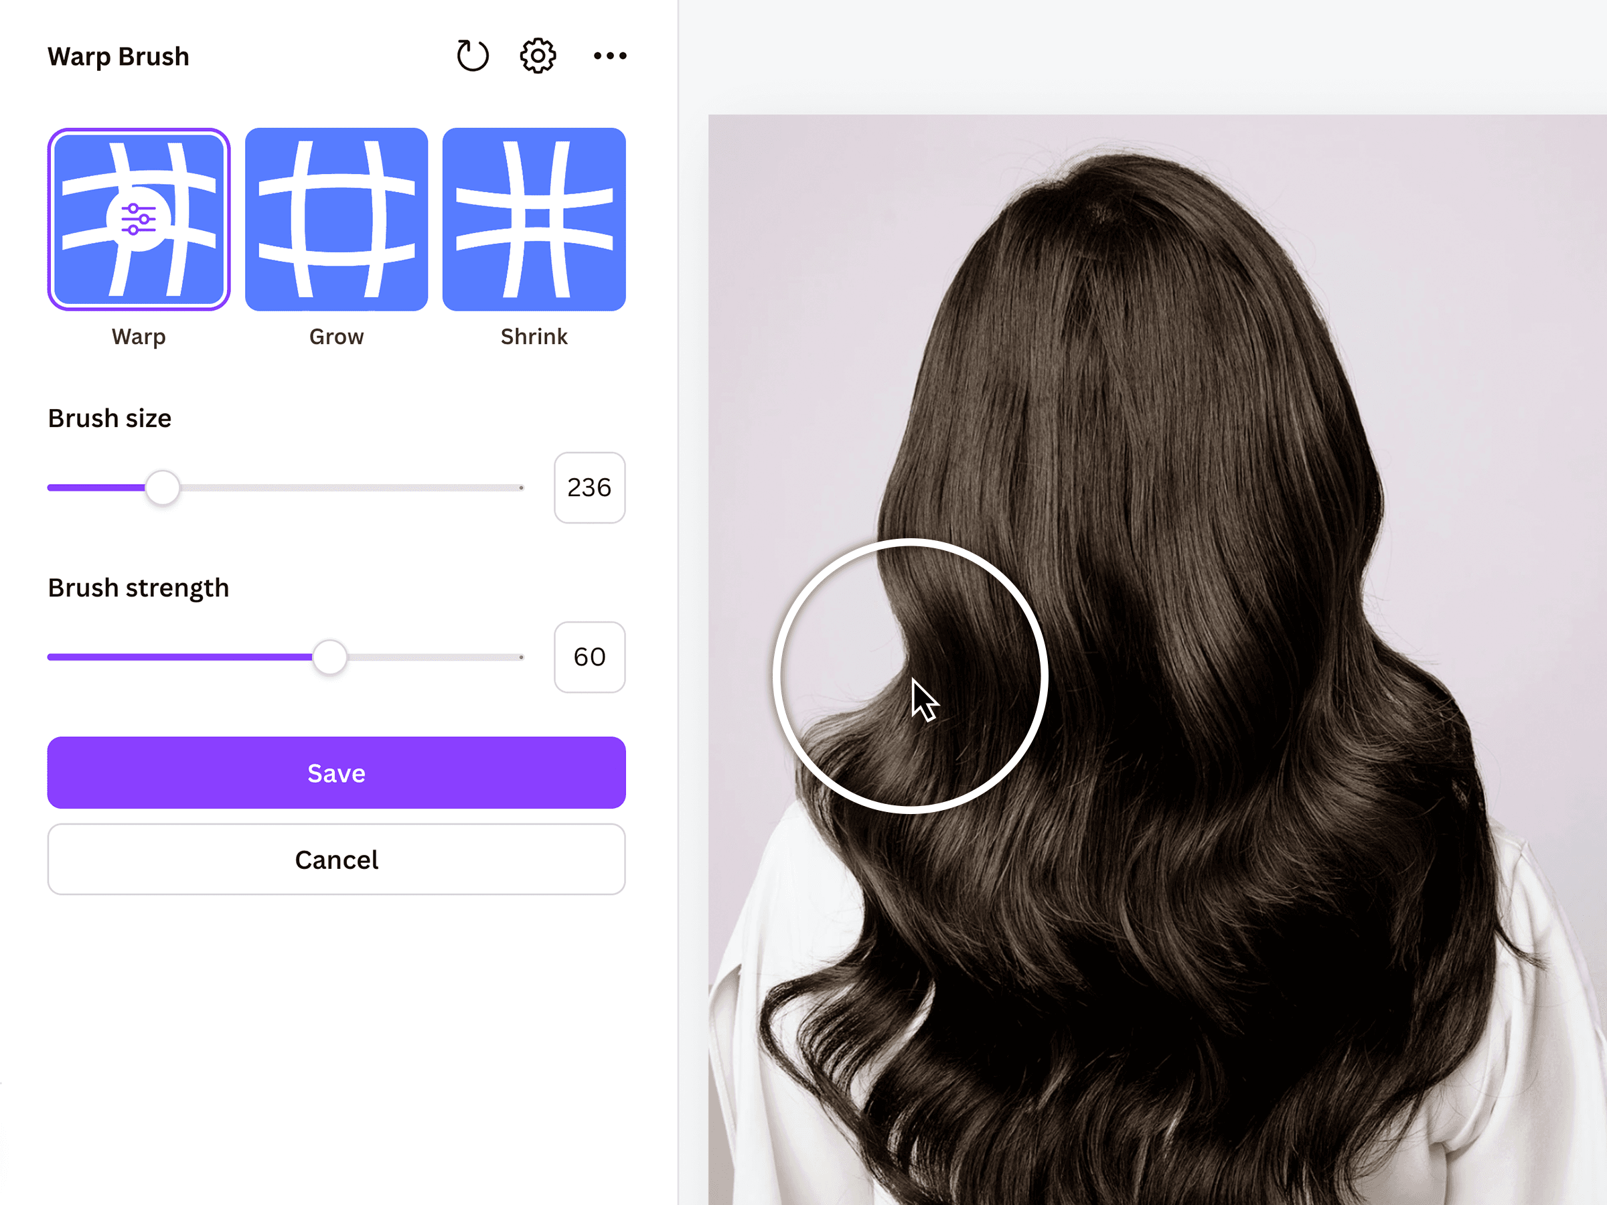This screenshot has width=1607, height=1205.
Task: Click the Shrink label text
Action: (x=534, y=336)
